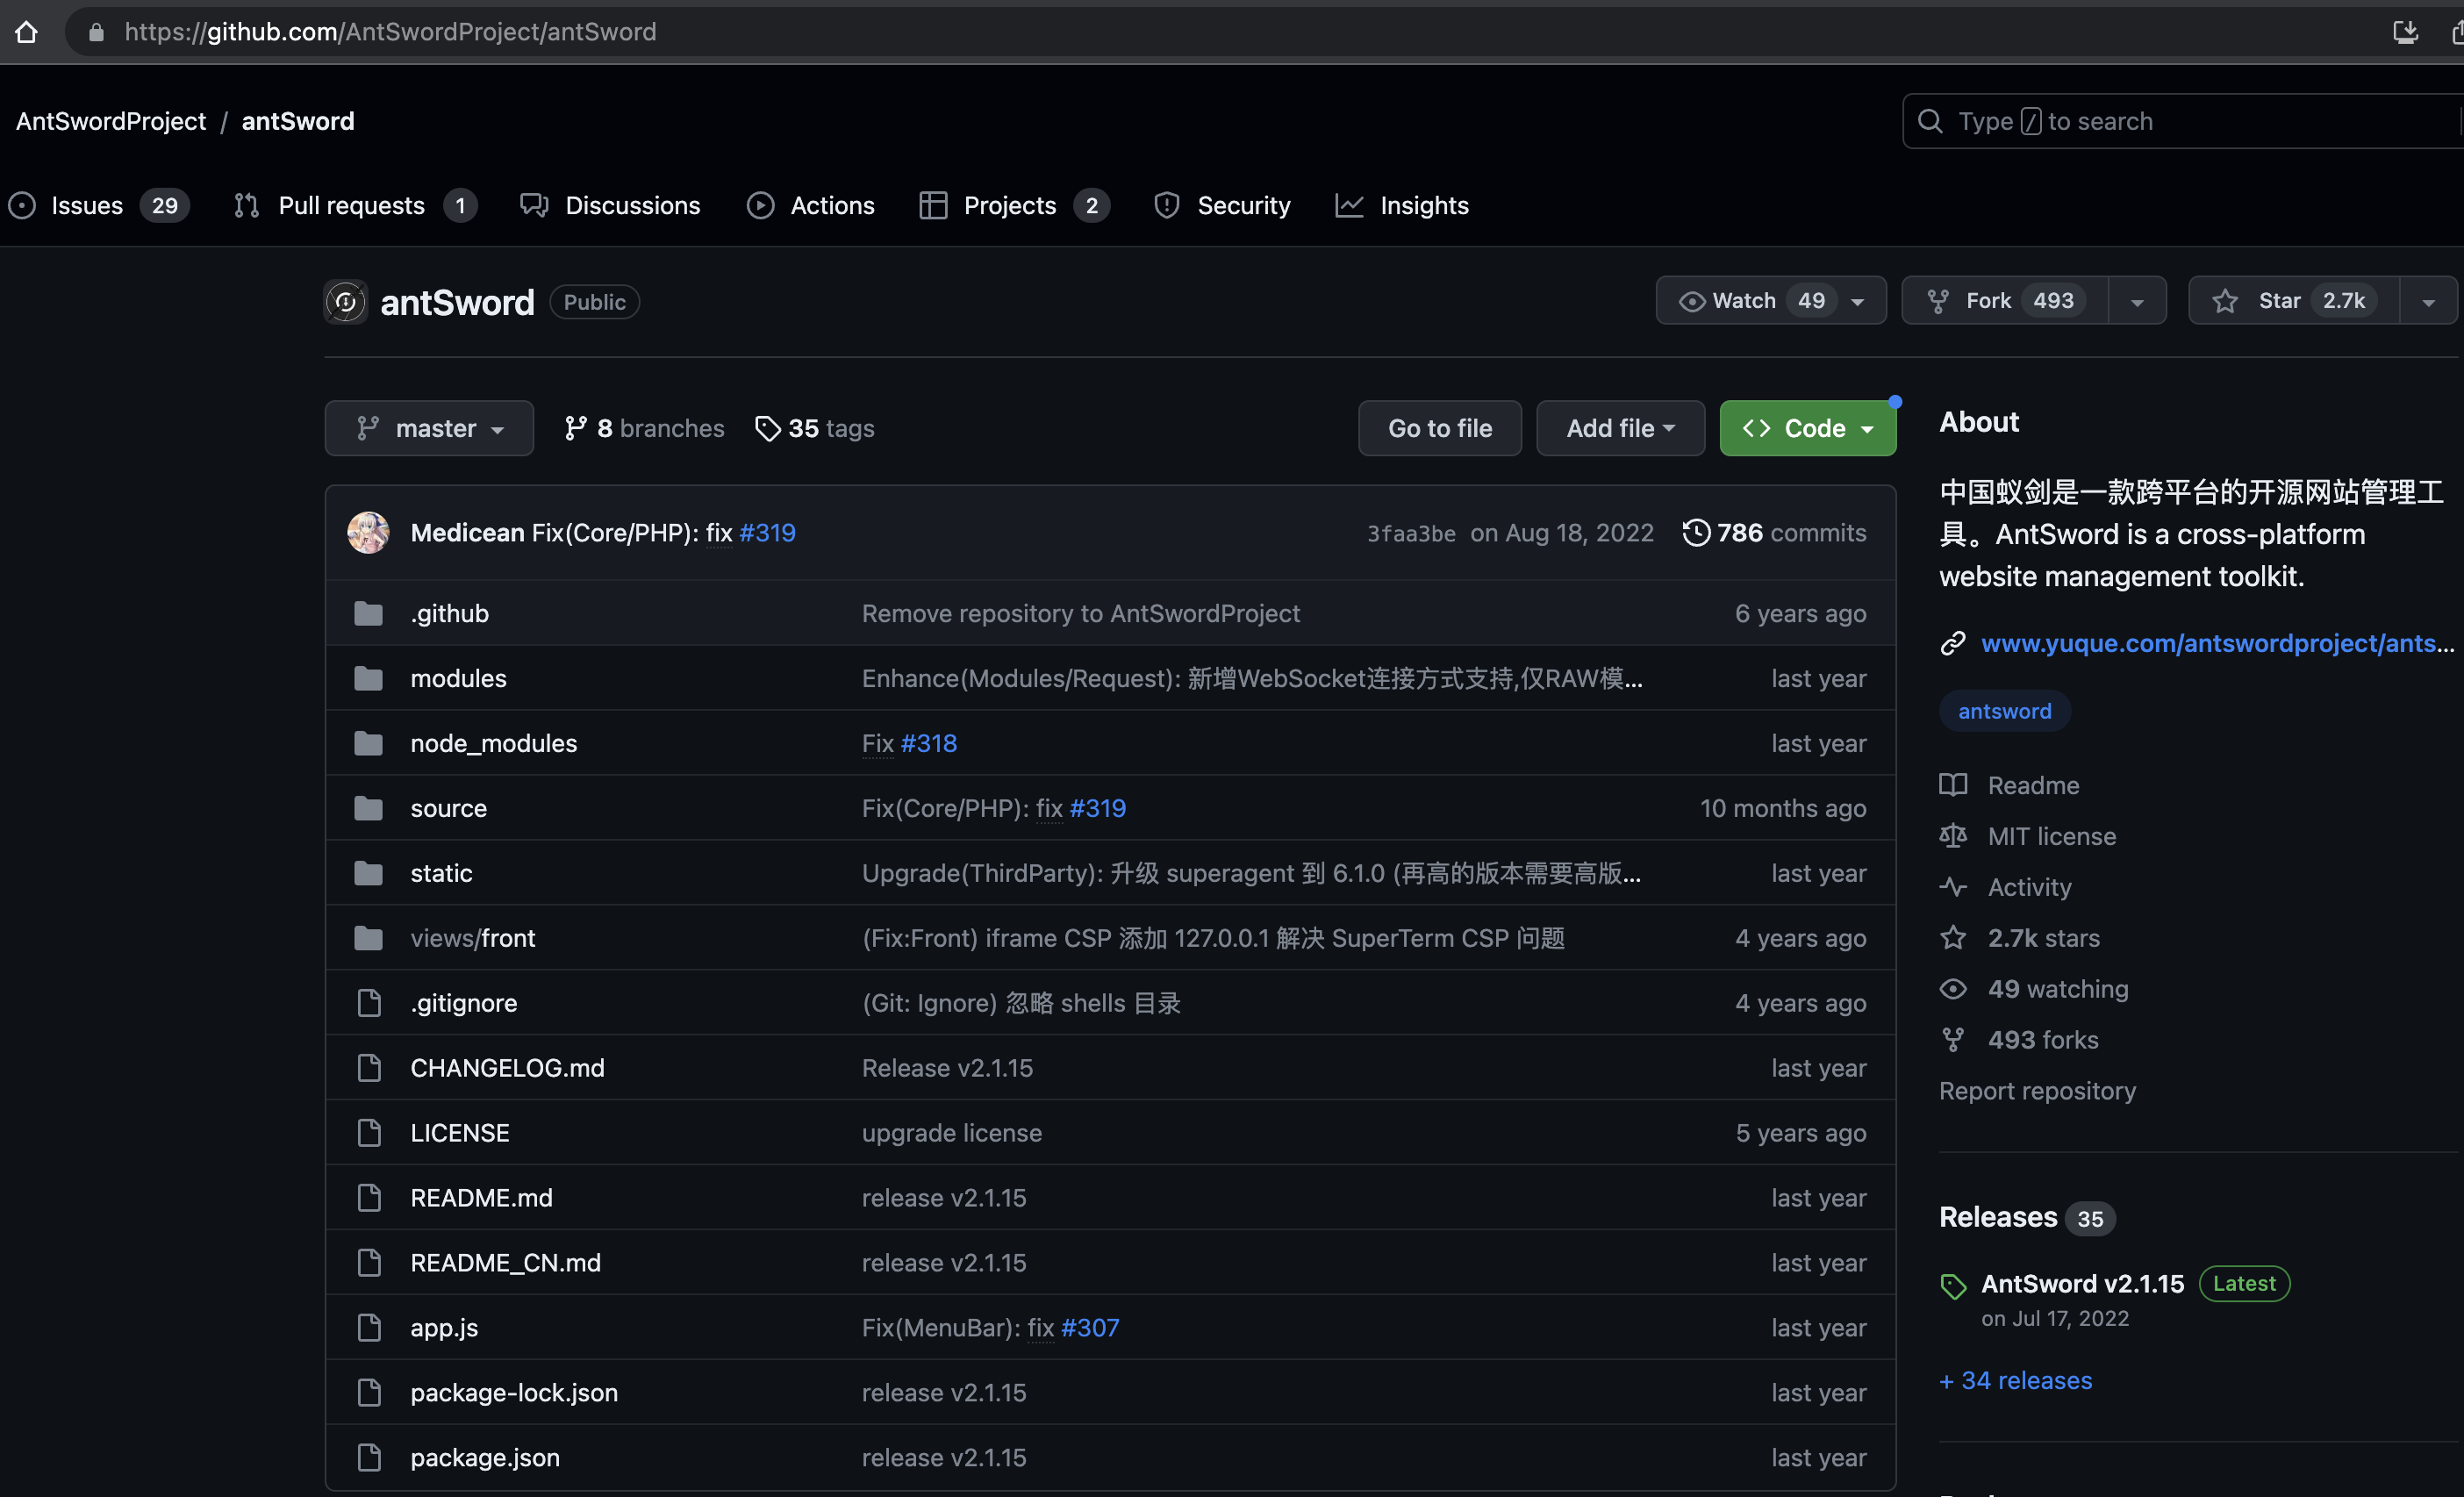Switch to the Discussions tab

pyautogui.click(x=610, y=206)
